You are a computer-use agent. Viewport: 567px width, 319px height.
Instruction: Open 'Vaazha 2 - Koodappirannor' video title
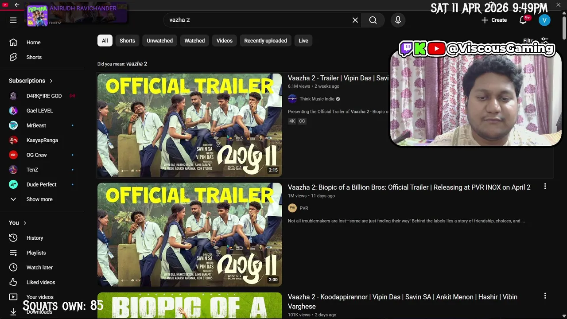coord(403,302)
